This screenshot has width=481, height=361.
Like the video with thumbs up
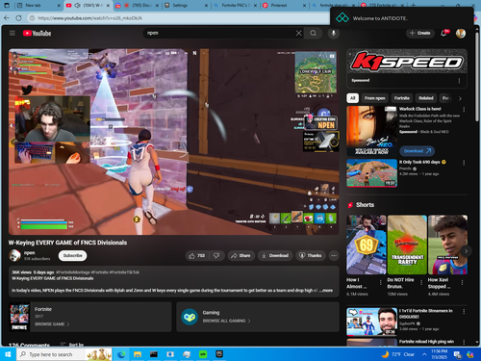[x=197, y=255]
